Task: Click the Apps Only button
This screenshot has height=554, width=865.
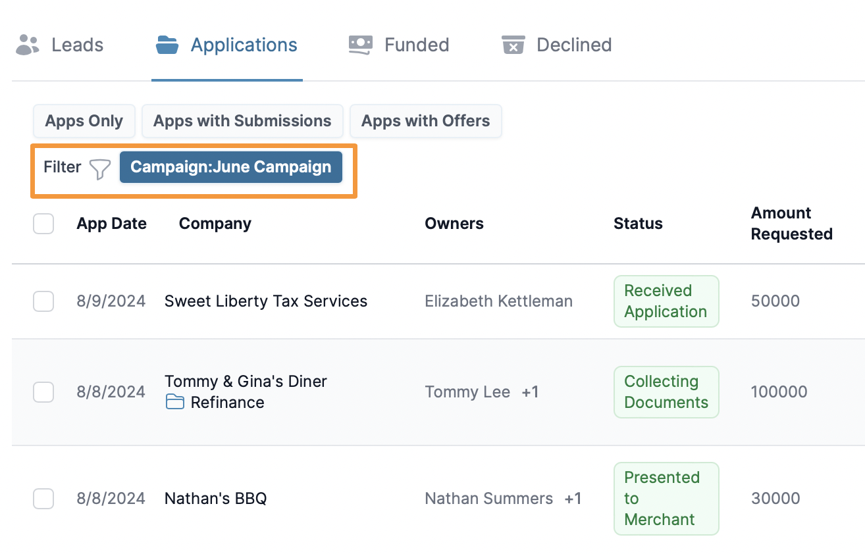Action: (84, 121)
